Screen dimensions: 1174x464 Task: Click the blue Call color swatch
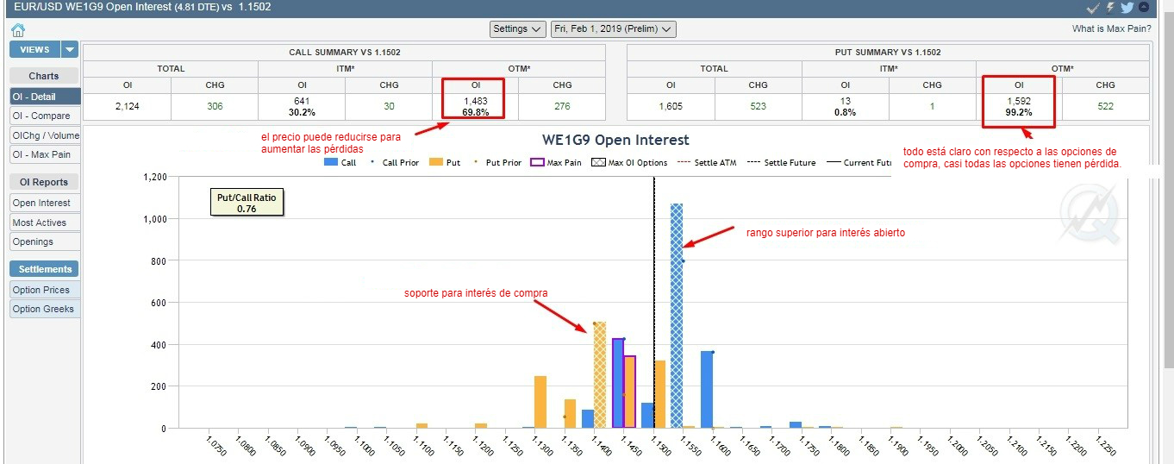click(x=331, y=162)
